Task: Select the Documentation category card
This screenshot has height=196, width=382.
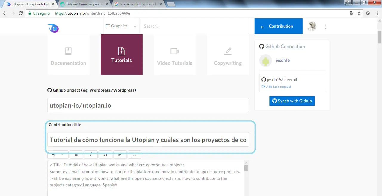Action: [68, 55]
